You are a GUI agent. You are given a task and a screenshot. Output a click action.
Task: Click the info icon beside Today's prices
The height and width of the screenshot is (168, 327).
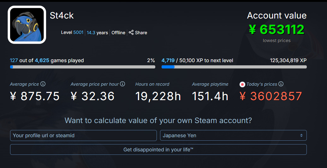click(281, 84)
